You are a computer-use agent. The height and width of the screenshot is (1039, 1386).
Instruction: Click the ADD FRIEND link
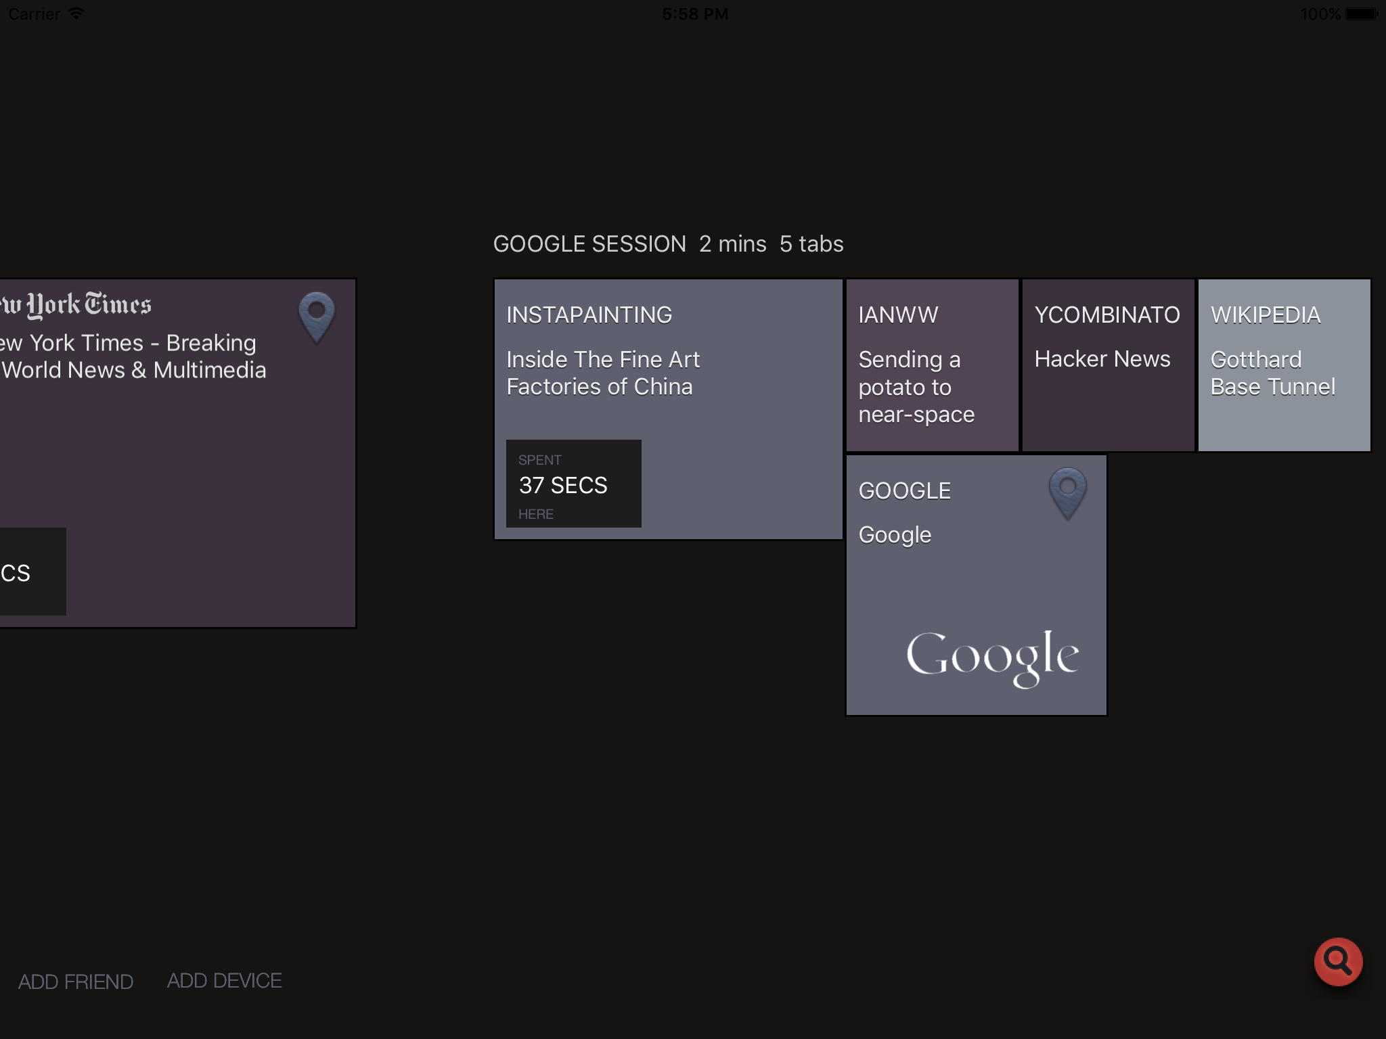76,982
